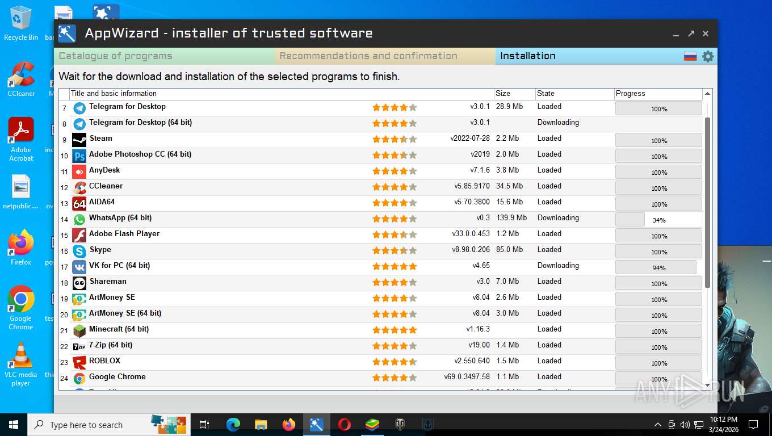This screenshot has width=772, height=436.
Task: Click the ArtMoney SE row 19 icon
Action: (x=79, y=299)
